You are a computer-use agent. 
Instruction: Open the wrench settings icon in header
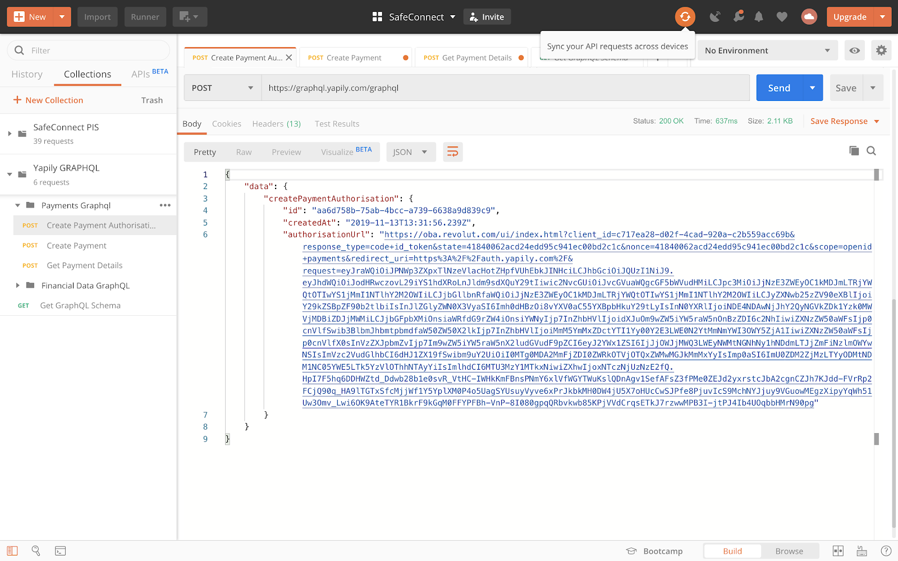(739, 17)
